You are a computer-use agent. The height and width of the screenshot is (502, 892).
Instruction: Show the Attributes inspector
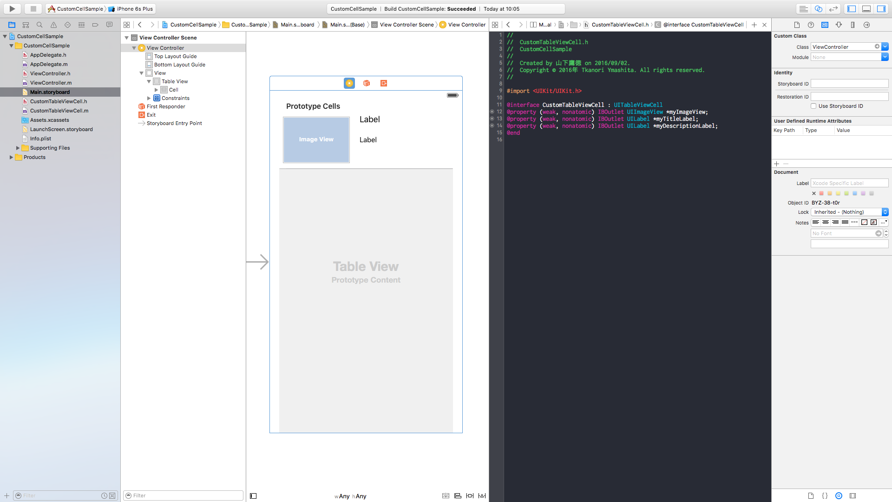tap(839, 25)
